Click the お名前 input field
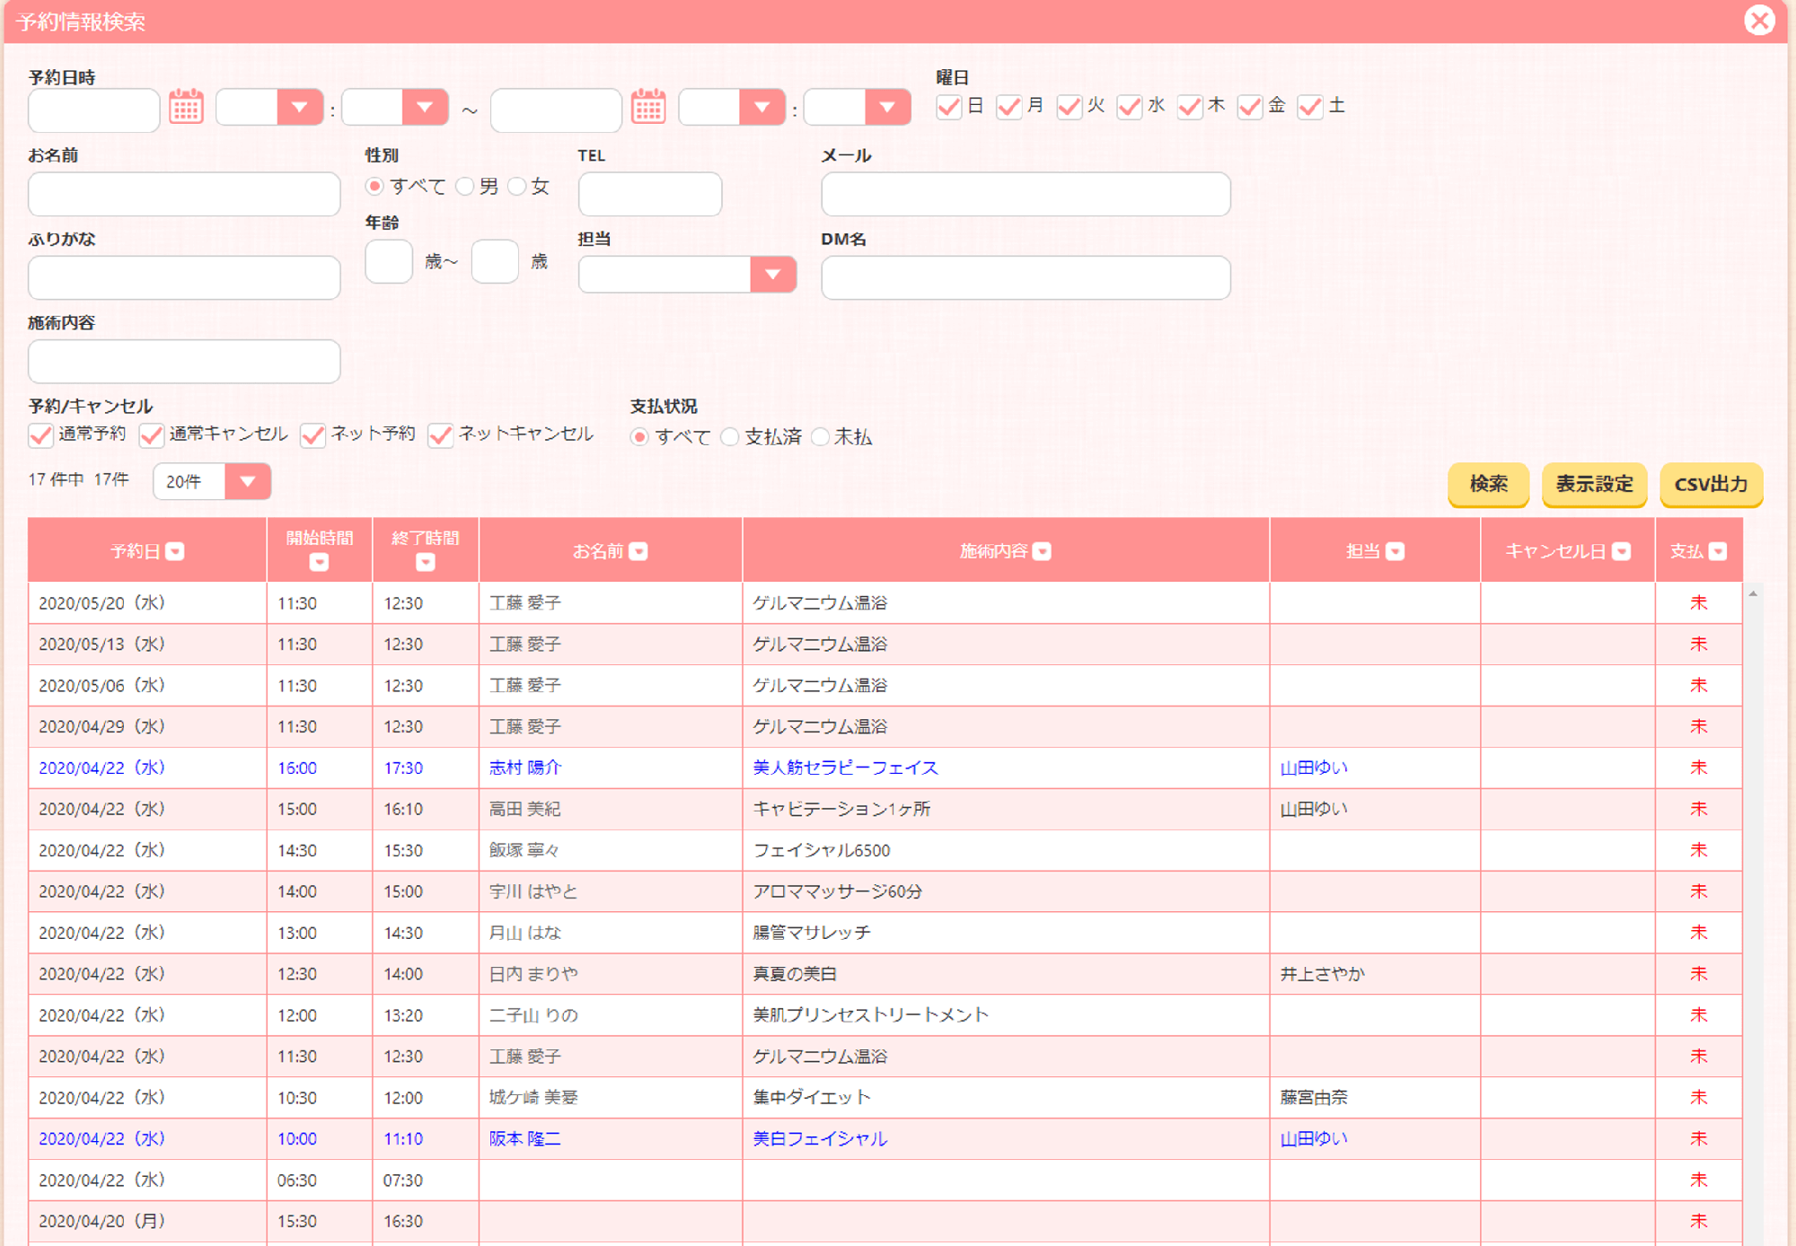 tap(184, 194)
